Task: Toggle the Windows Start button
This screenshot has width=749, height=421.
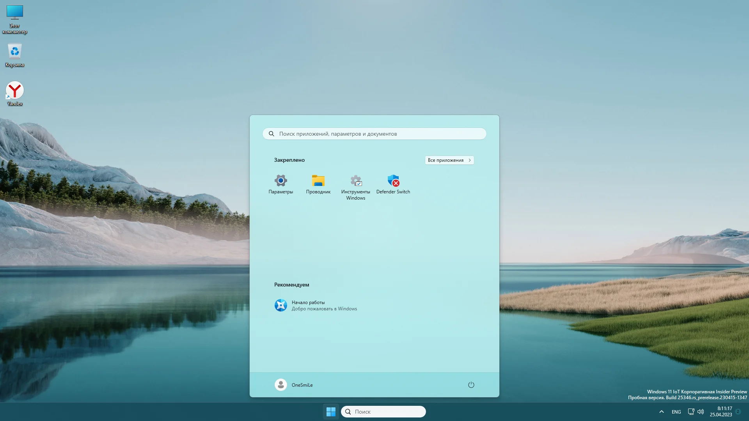Action: pyautogui.click(x=331, y=412)
